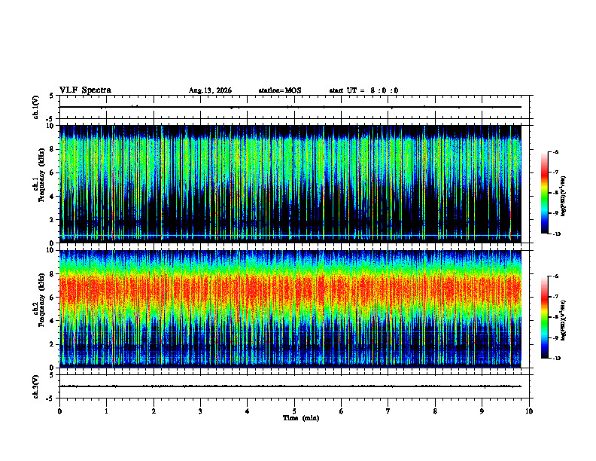Image resolution: width=596 pixels, height=461 pixels.
Task: Click the time-axis tick label "5"
Action: pyautogui.click(x=294, y=411)
